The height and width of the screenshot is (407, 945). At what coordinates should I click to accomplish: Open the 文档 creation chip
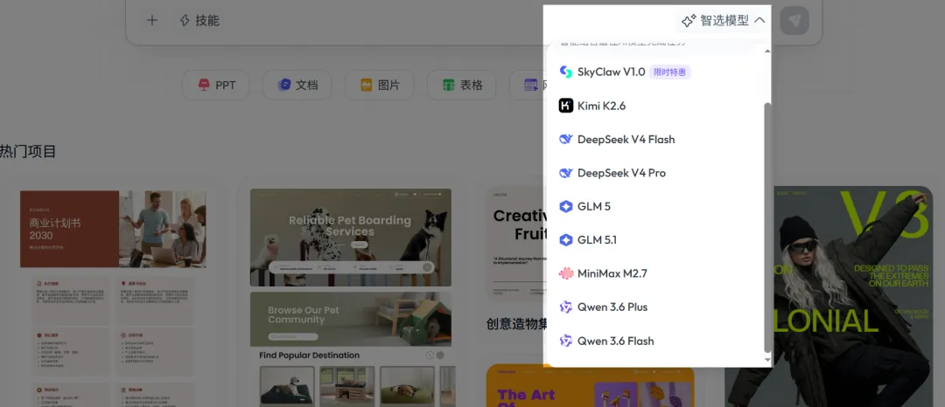coord(297,85)
